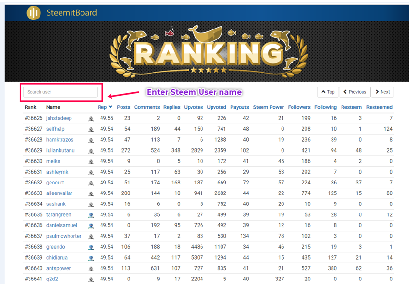Open user ashleymk's profile link
The image size is (413, 290).
tap(57, 172)
